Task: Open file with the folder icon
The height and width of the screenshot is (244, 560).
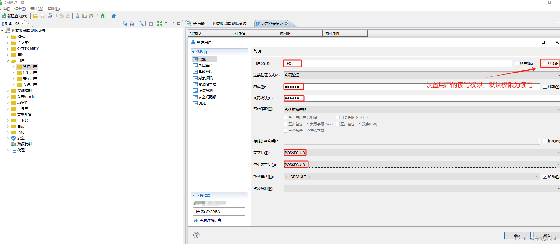Action: tap(36, 16)
